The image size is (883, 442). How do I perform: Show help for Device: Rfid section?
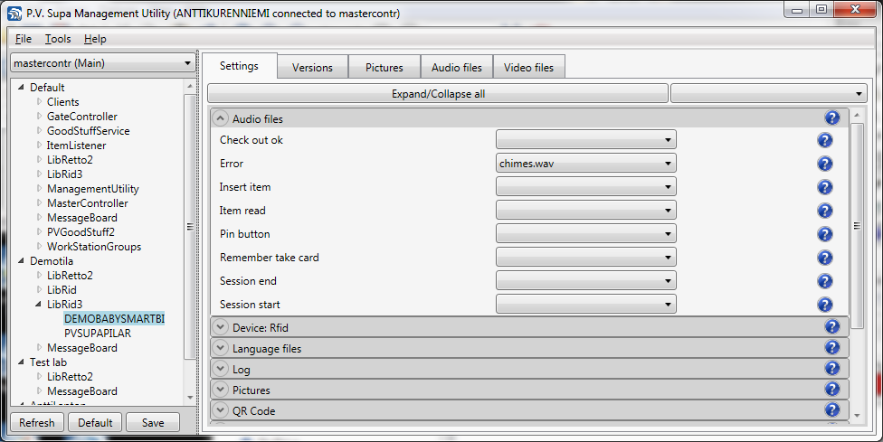pyautogui.click(x=832, y=327)
